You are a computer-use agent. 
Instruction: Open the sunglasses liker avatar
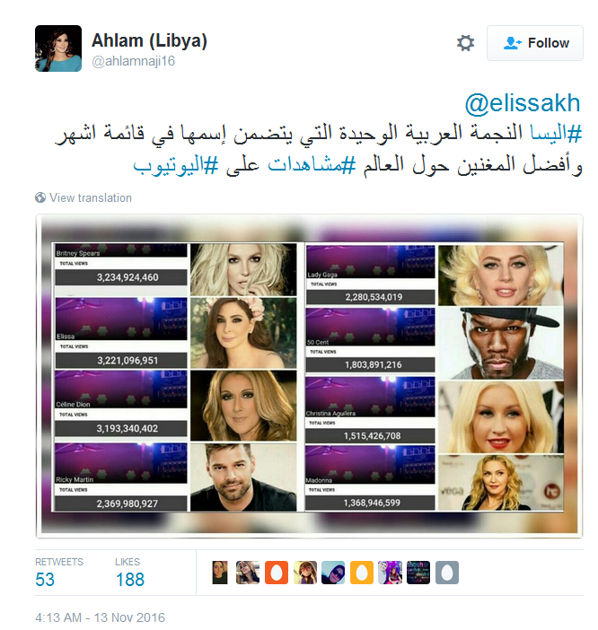click(x=333, y=573)
